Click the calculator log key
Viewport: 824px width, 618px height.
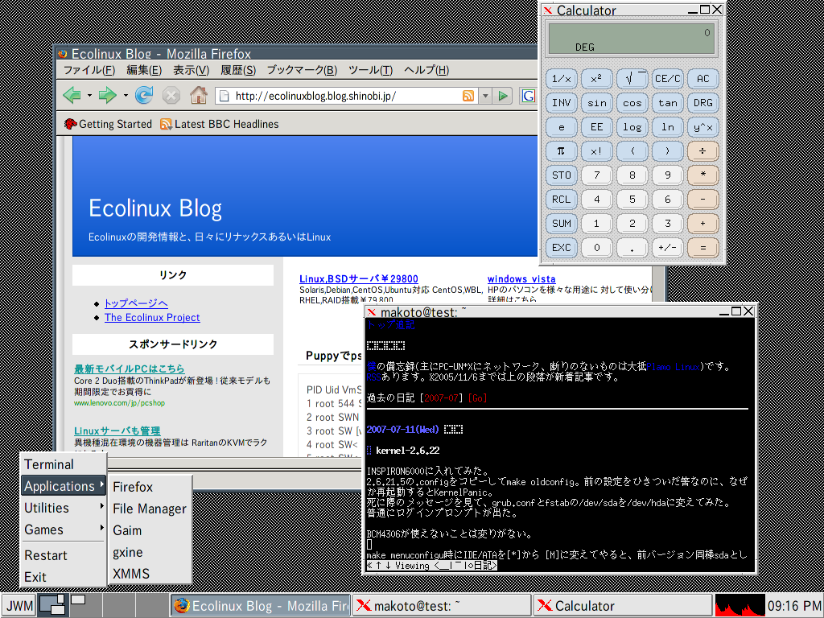[x=632, y=127]
